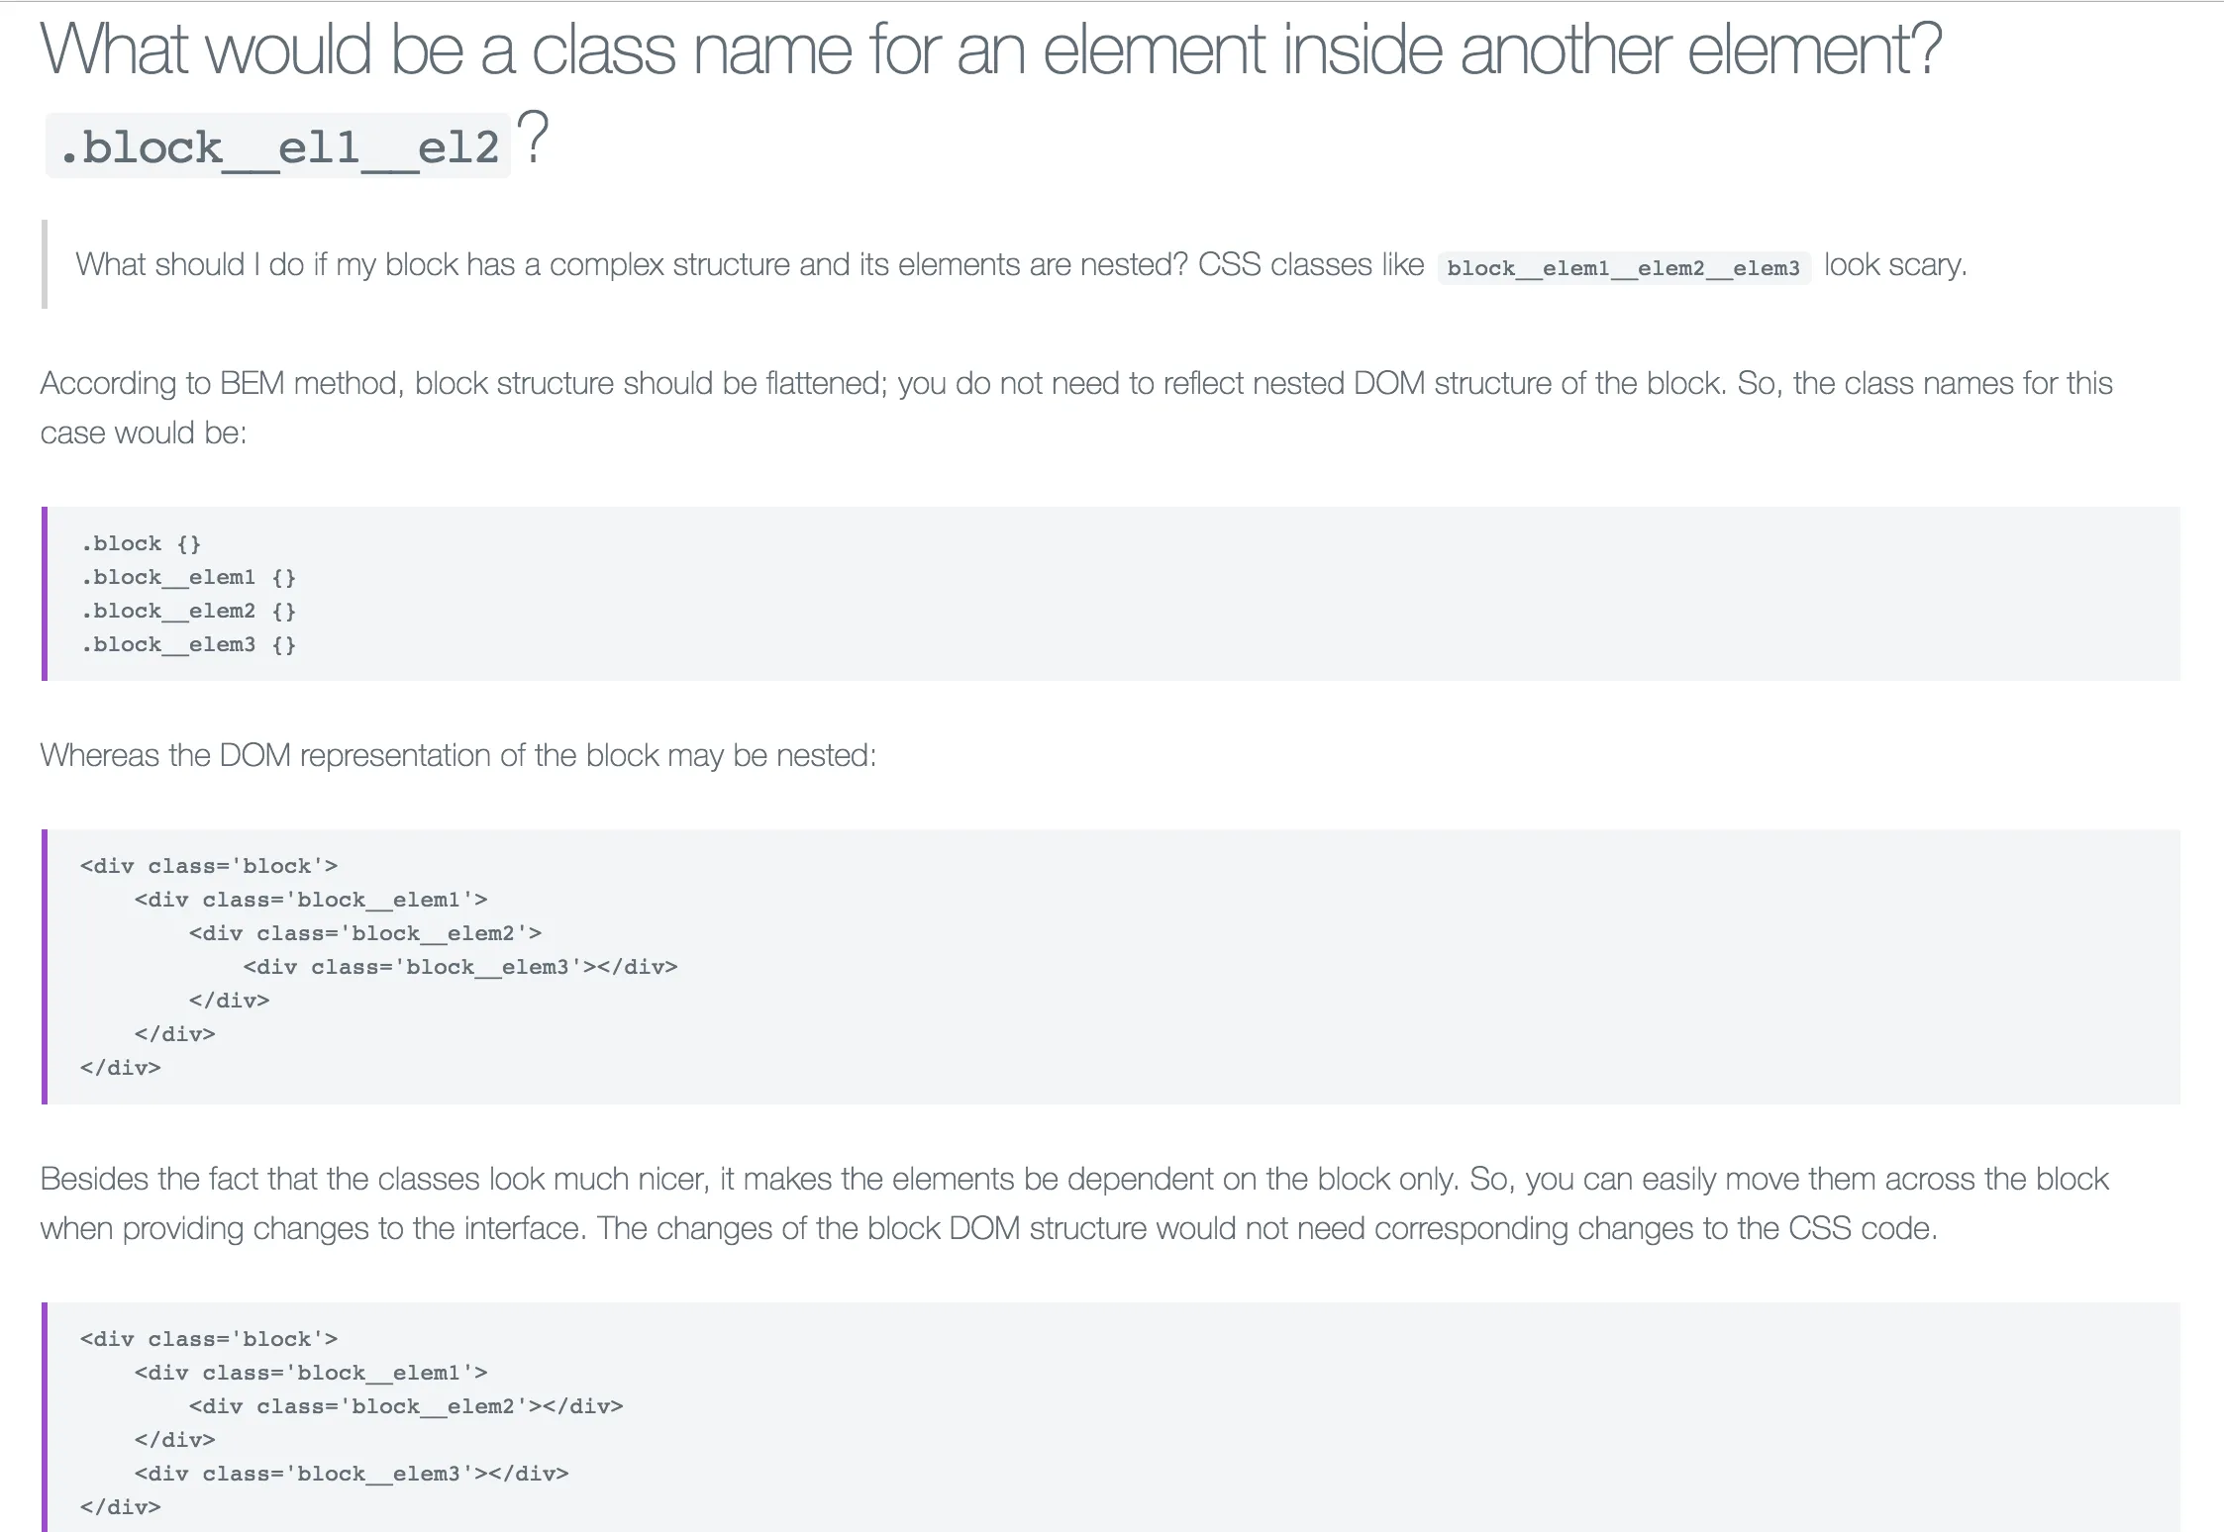Image resolution: width=2224 pixels, height=1532 pixels.
Task: Click the quoted question about complex block structure
Action: [x=1021, y=265]
